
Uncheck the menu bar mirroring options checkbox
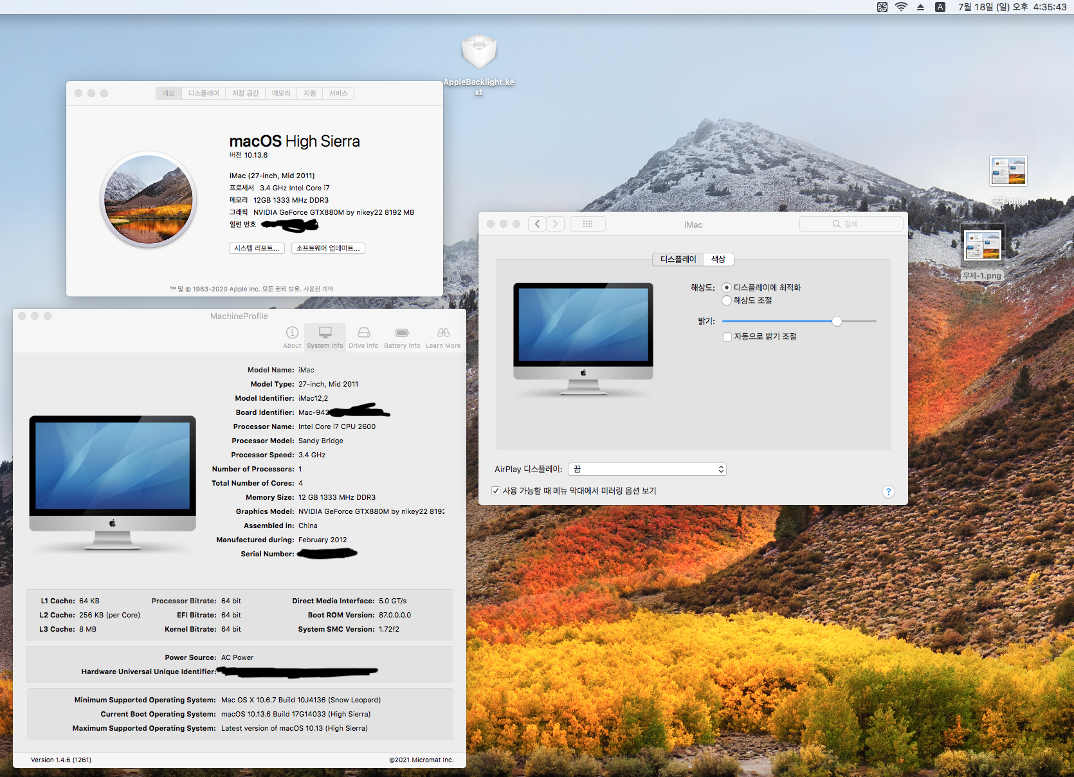click(x=496, y=491)
